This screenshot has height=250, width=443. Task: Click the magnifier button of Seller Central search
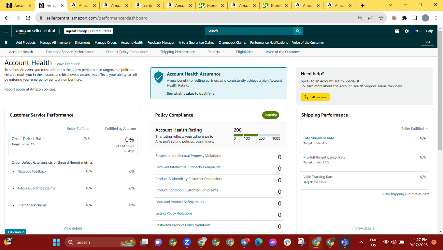click(297, 31)
